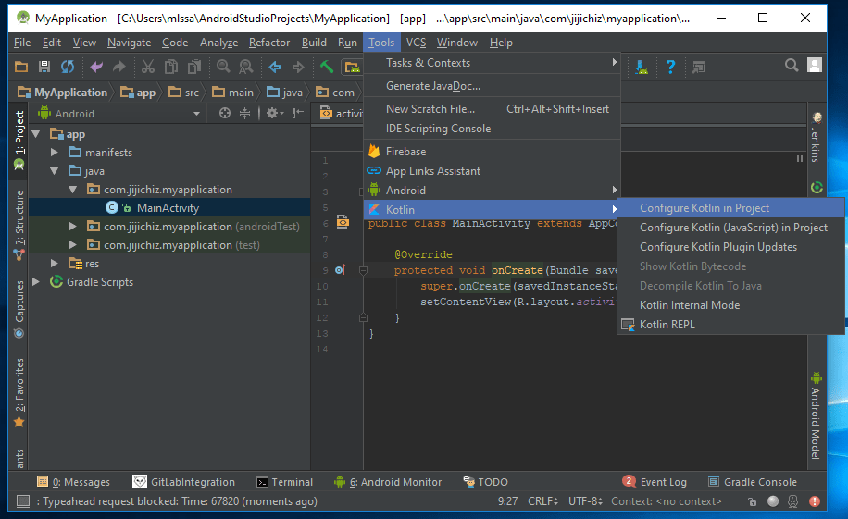This screenshot has width=848, height=519.
Task: Click the lock read-only status icon
Action: (x=753, y=501)
